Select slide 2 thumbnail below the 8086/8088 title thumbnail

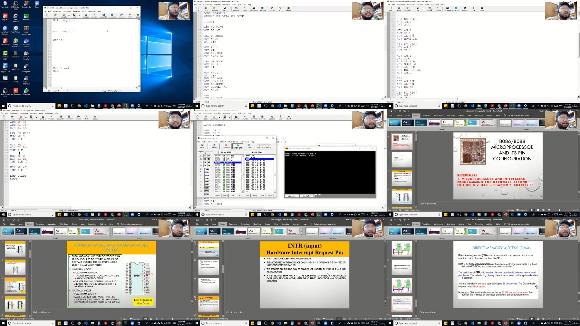(x=402, y=160)
